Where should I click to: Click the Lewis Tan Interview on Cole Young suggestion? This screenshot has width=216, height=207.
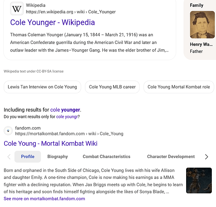(x=42, y=87)
